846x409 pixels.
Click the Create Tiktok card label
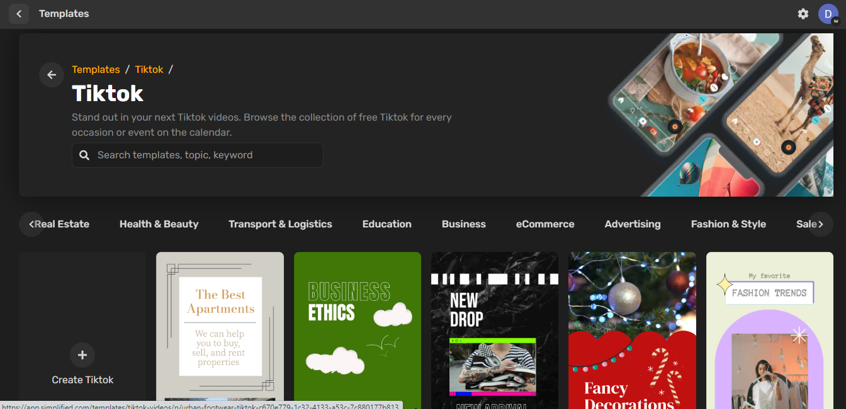coord(82,380)
